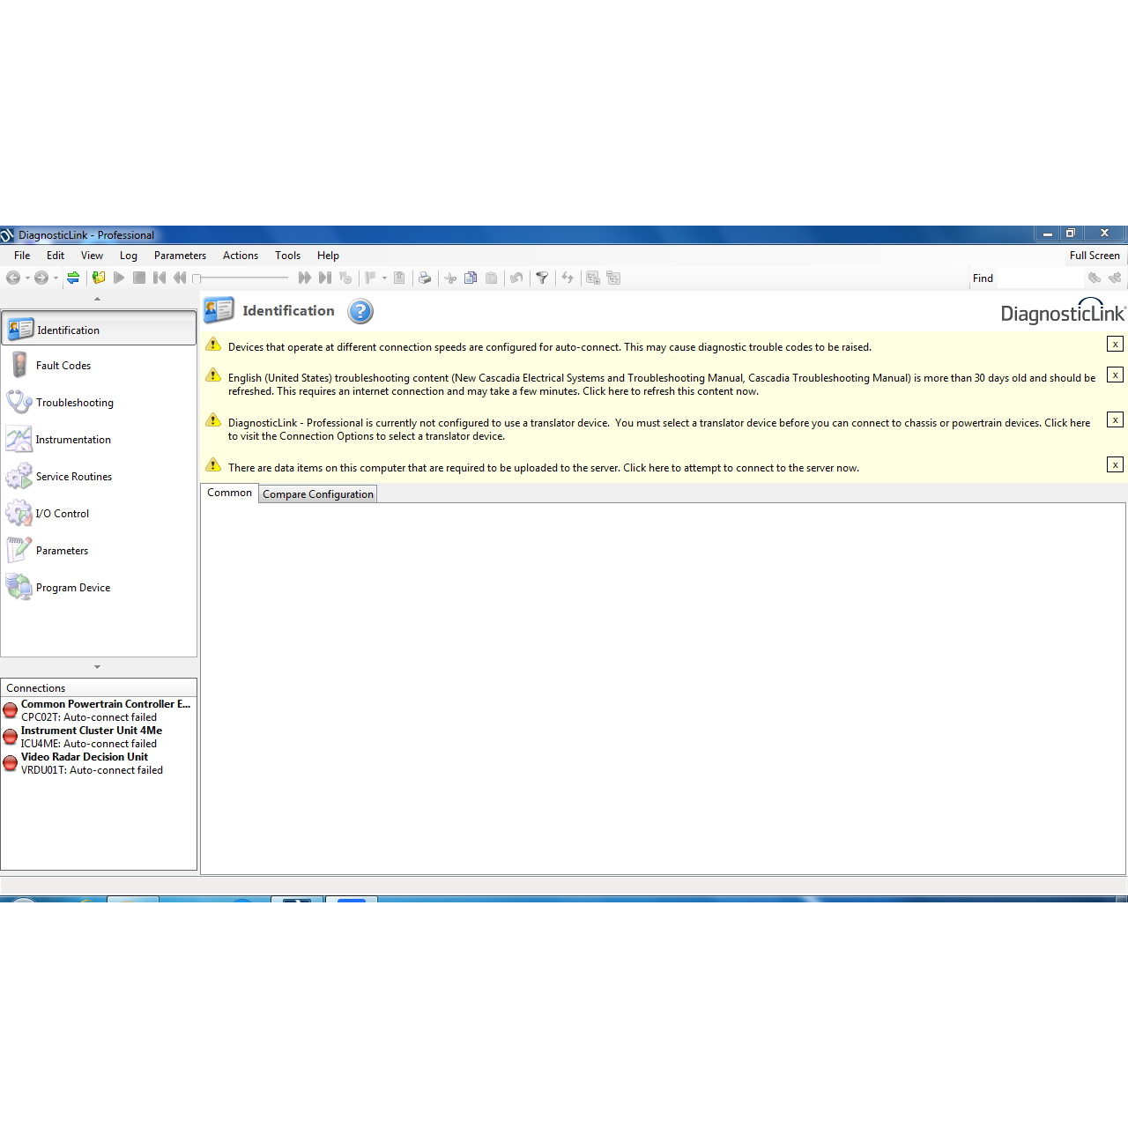1128x1128 pixels.
Task: Open the View menu
Action: click(x=92, y=256)
